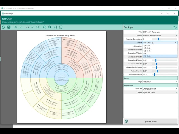This screenshot has width=179, height=134.
Task: Reset settings with the refresh icon
Action: (x=175, y=27)
